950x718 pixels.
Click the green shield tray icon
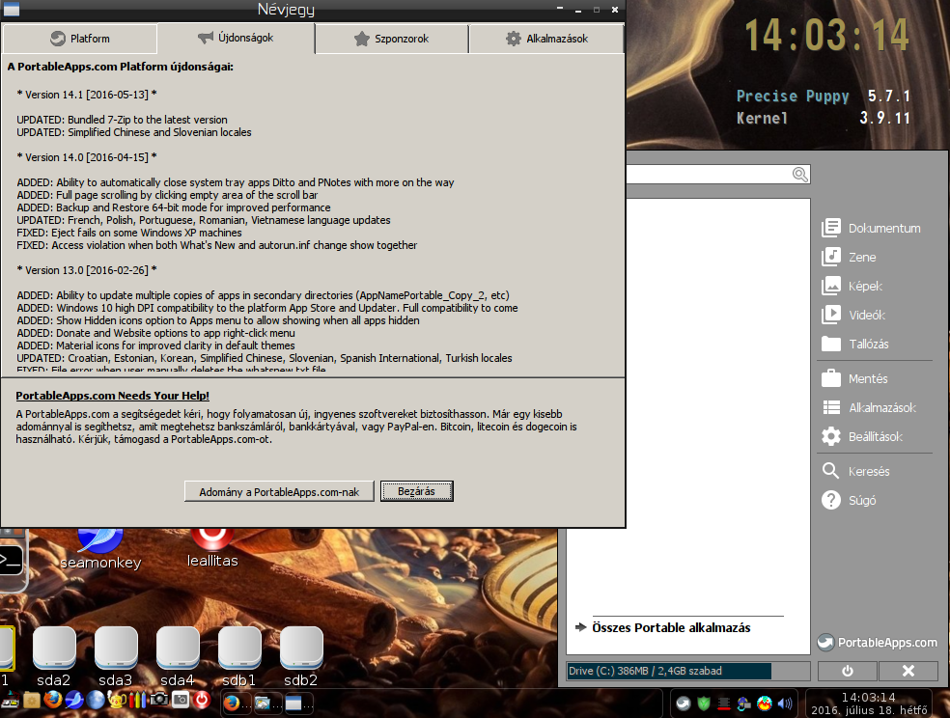(704, 704)
